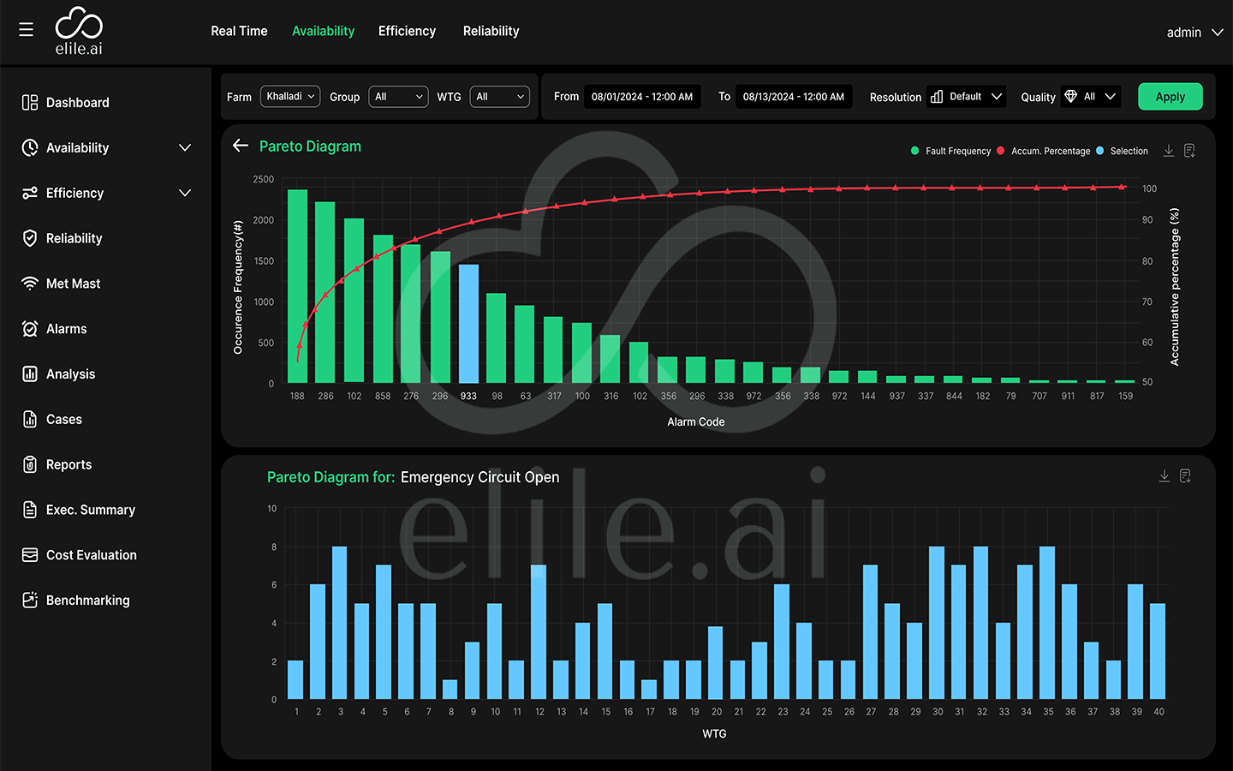Click the Cost Evaluation card icon
1233x771 pixels.
coord(30,555)
